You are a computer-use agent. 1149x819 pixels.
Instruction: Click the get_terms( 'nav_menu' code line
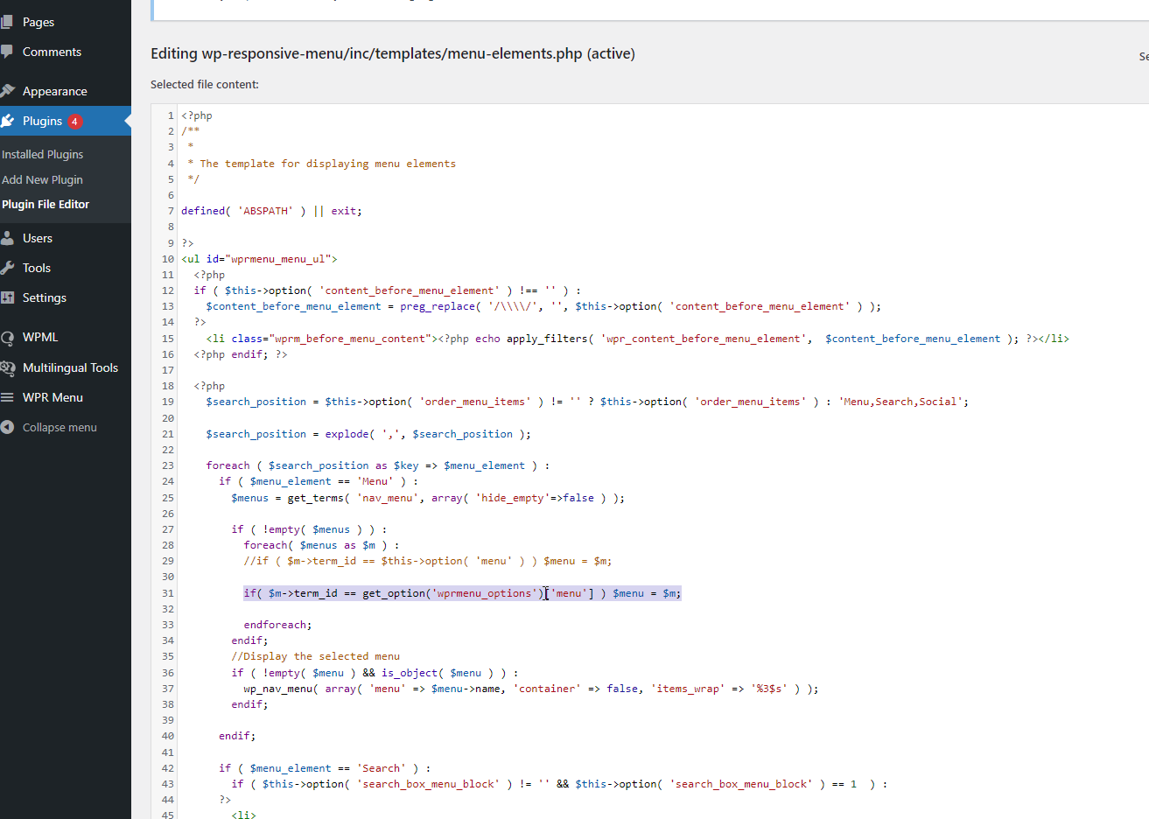click(428, 498)
